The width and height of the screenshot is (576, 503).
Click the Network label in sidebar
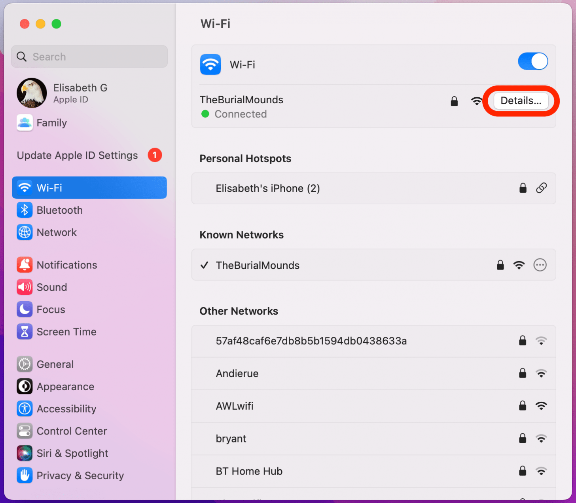point(57,232)
